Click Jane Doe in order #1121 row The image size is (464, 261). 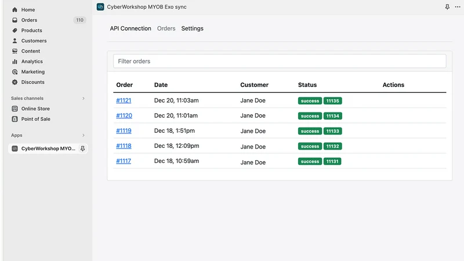tap(253, 100)
